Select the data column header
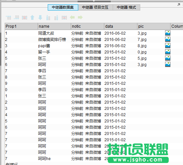 (121, 26)
